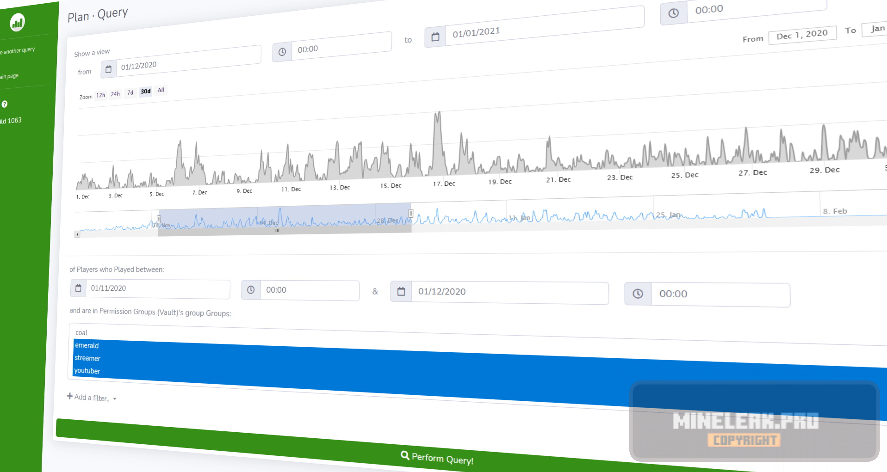Click calendar icon beside 01/01/2021 date
Screen dimensions: 887x472
435,37
